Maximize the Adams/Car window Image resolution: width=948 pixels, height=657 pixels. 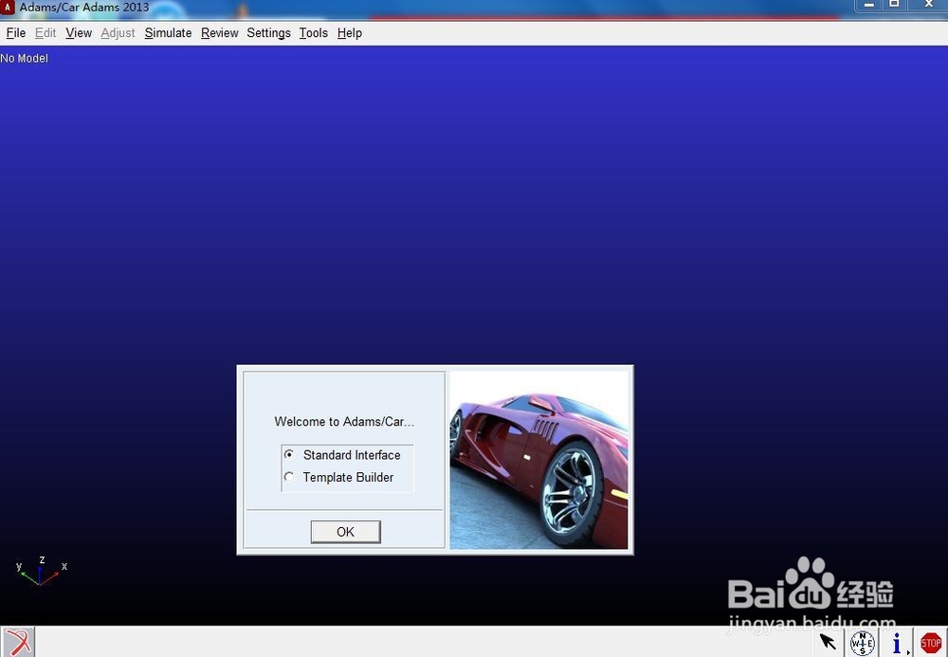(894, 6)
